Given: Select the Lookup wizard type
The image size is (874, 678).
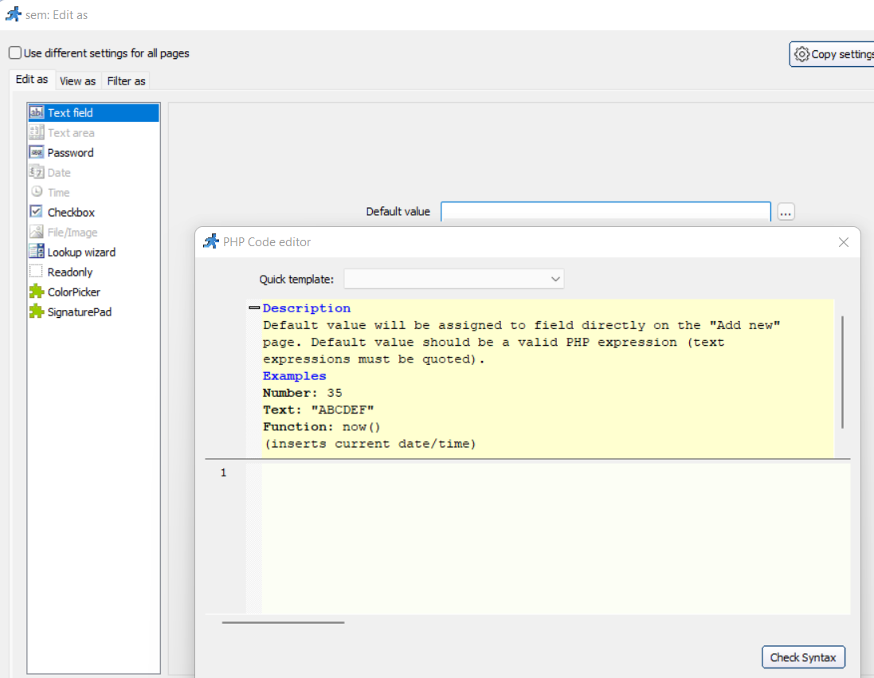Looking at the screenshot, I should [80, 252].
